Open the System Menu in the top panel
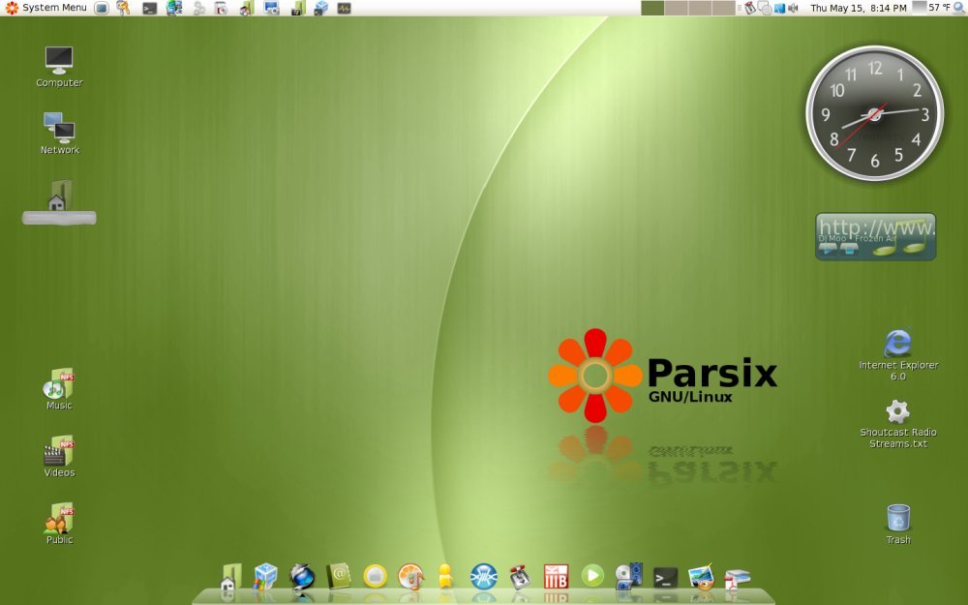Image resolution: width=968 pixels, height=605 pixels. [46, 8]
